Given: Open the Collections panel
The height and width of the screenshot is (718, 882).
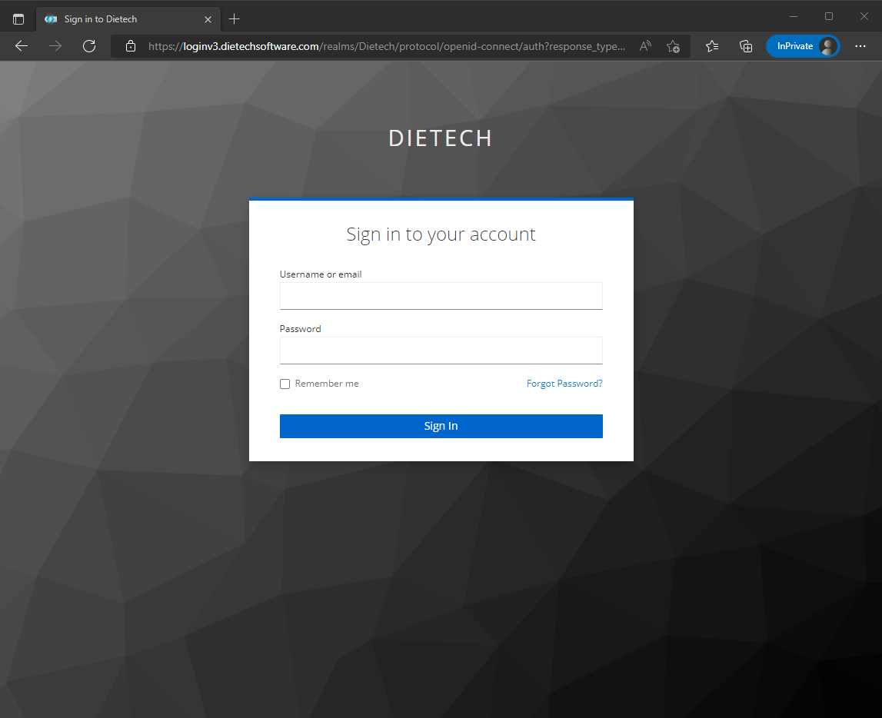Looking at the screenshot, I should (x=746, y=46).
